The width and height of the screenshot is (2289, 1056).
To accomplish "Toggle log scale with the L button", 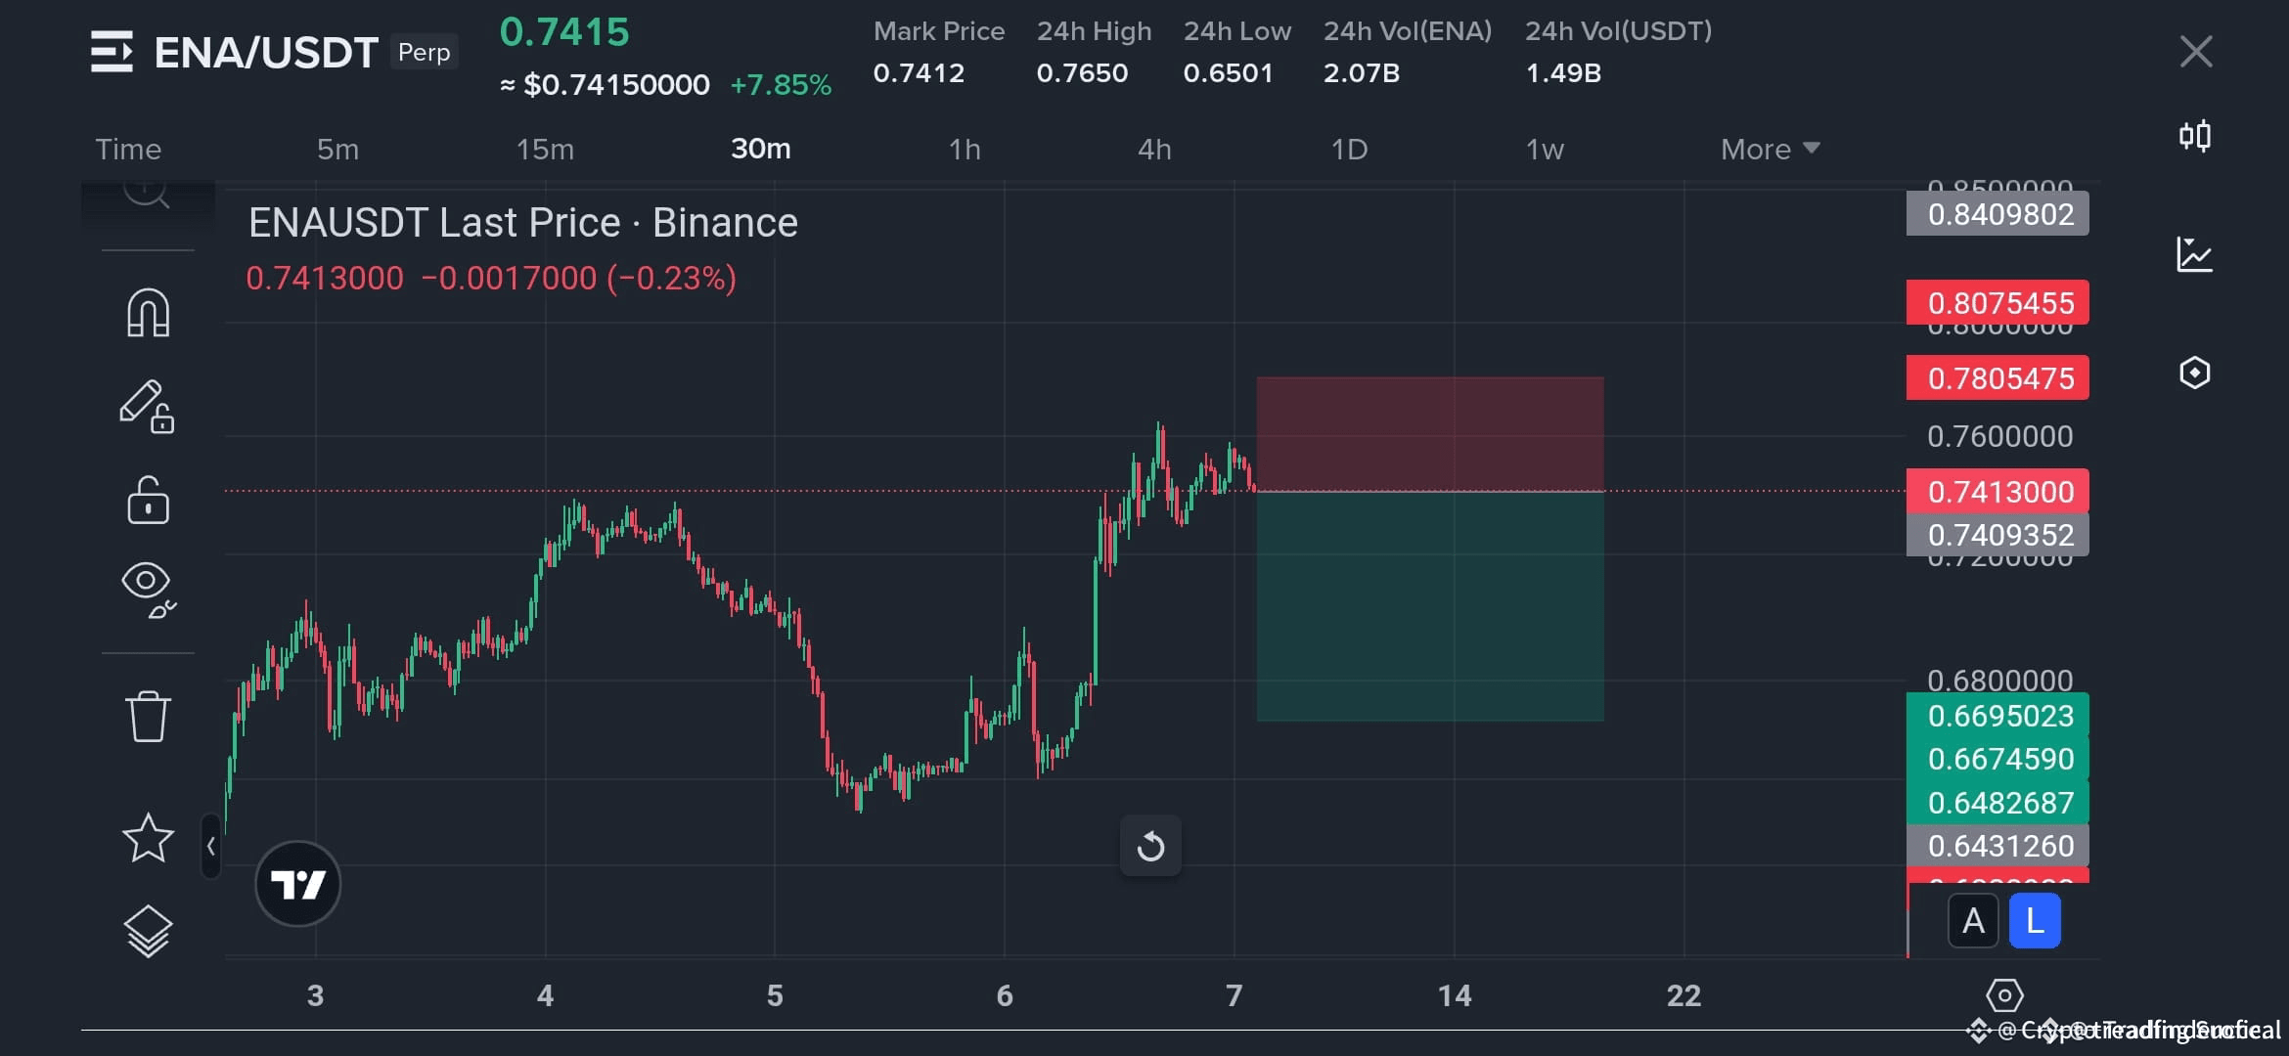I will 2035,921.
